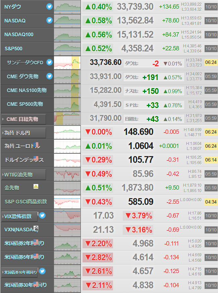Open the CME NAS100先物 mini chart
This screenshot has width=218, height=293.
pyautogui.click(x=67, y=90)
